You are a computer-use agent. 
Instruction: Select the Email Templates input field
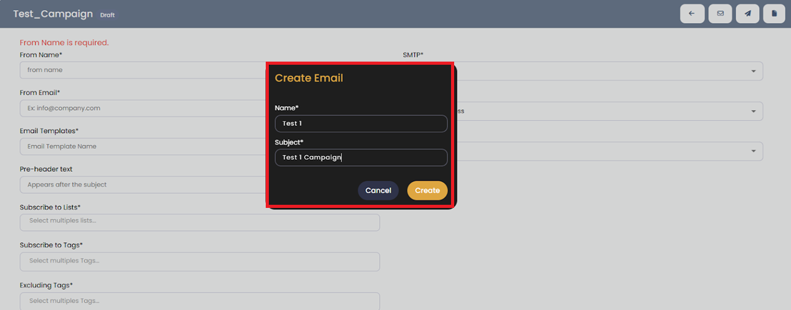[x=143, y=146]
